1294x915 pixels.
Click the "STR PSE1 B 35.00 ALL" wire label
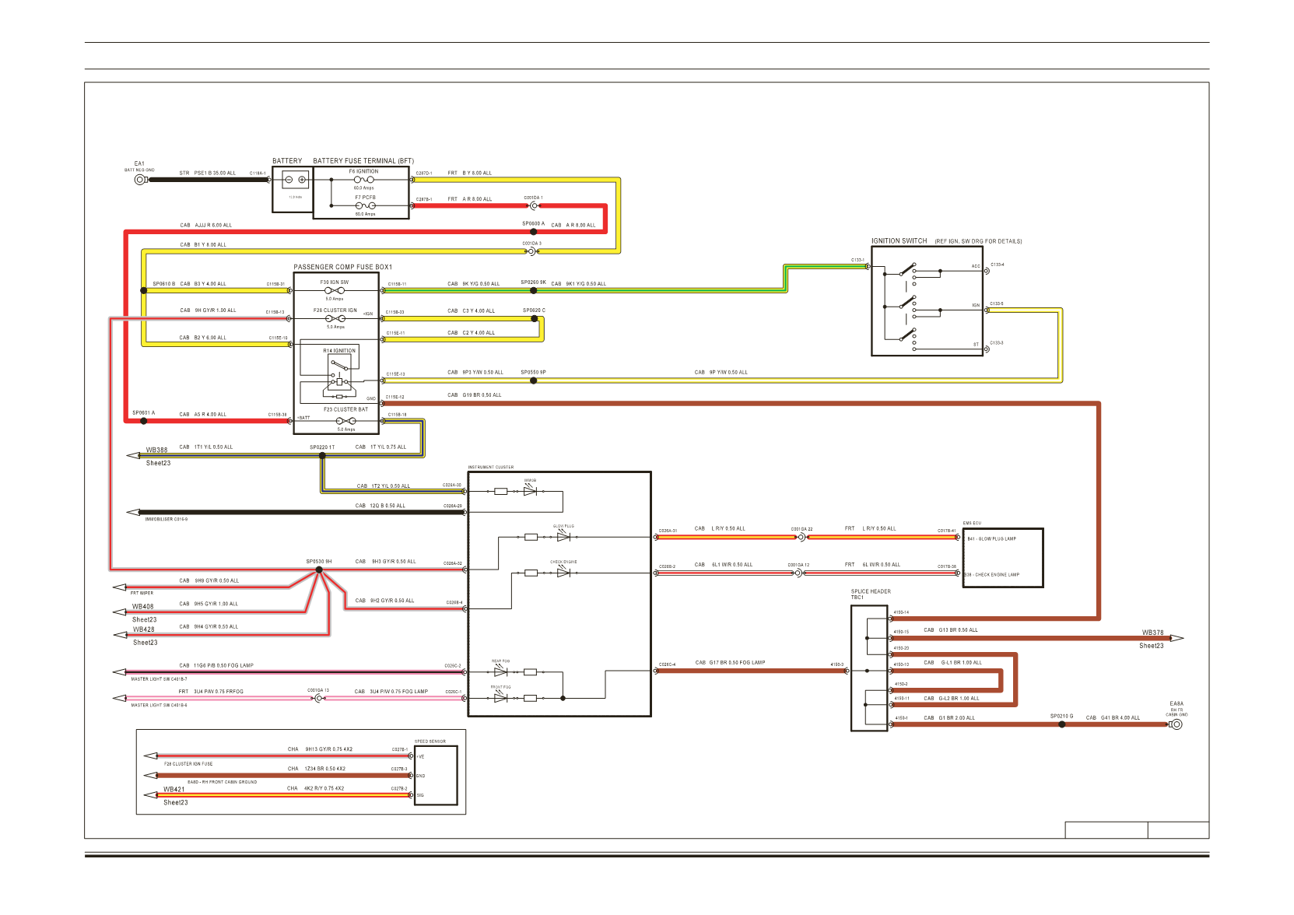pyautogui.click(x=208, y=174)
